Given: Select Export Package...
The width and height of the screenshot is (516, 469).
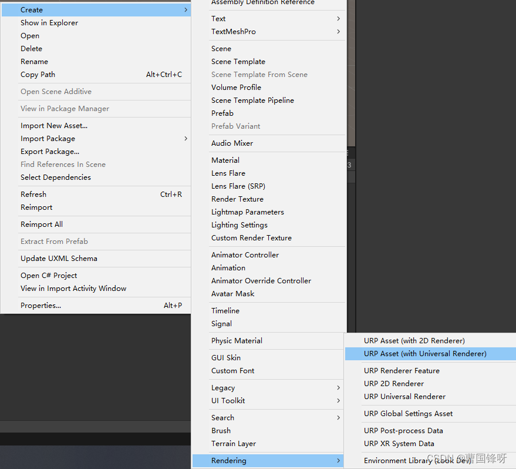Looking at the screenshot, I should click(x=96, y=152).
